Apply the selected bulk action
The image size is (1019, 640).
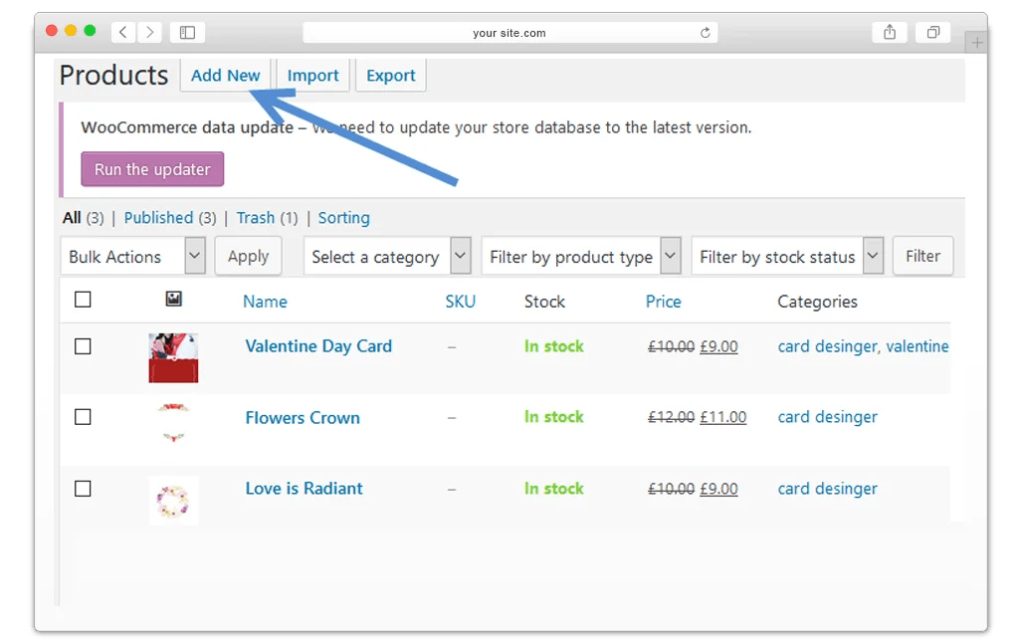click(x=248, y=256)
